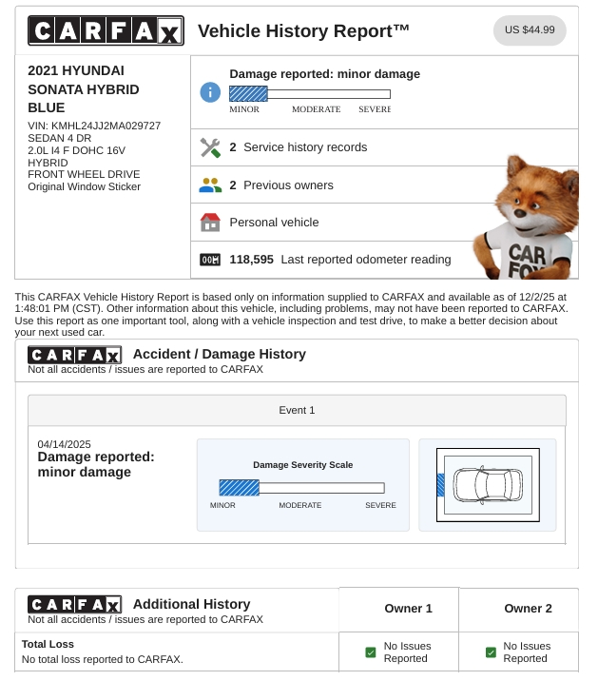Click the US $44.99 price button

point(530,30)
